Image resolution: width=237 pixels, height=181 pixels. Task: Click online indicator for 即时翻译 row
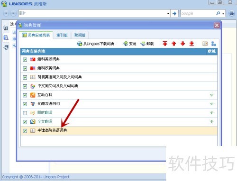(211, 113)
